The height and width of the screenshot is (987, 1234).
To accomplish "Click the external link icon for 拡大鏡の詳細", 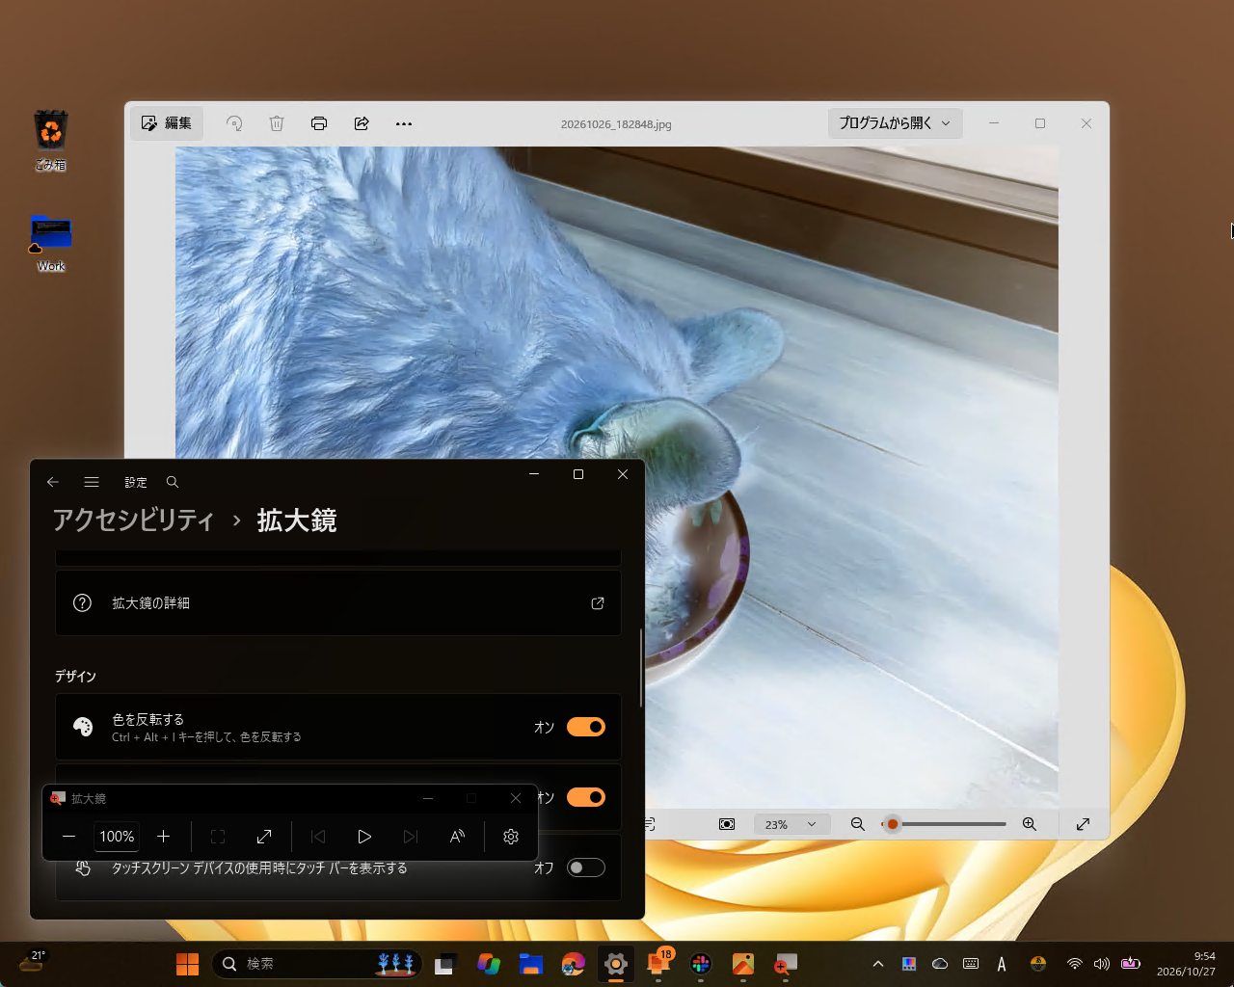I will 598,603.
